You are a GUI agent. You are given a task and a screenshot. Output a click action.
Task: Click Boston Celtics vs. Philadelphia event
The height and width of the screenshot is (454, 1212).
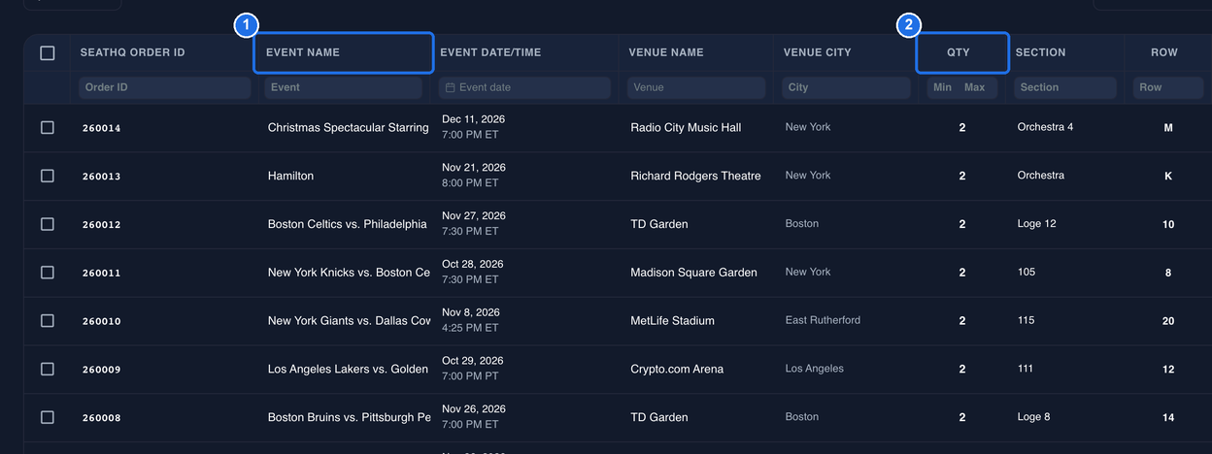(x=348, y=224)
